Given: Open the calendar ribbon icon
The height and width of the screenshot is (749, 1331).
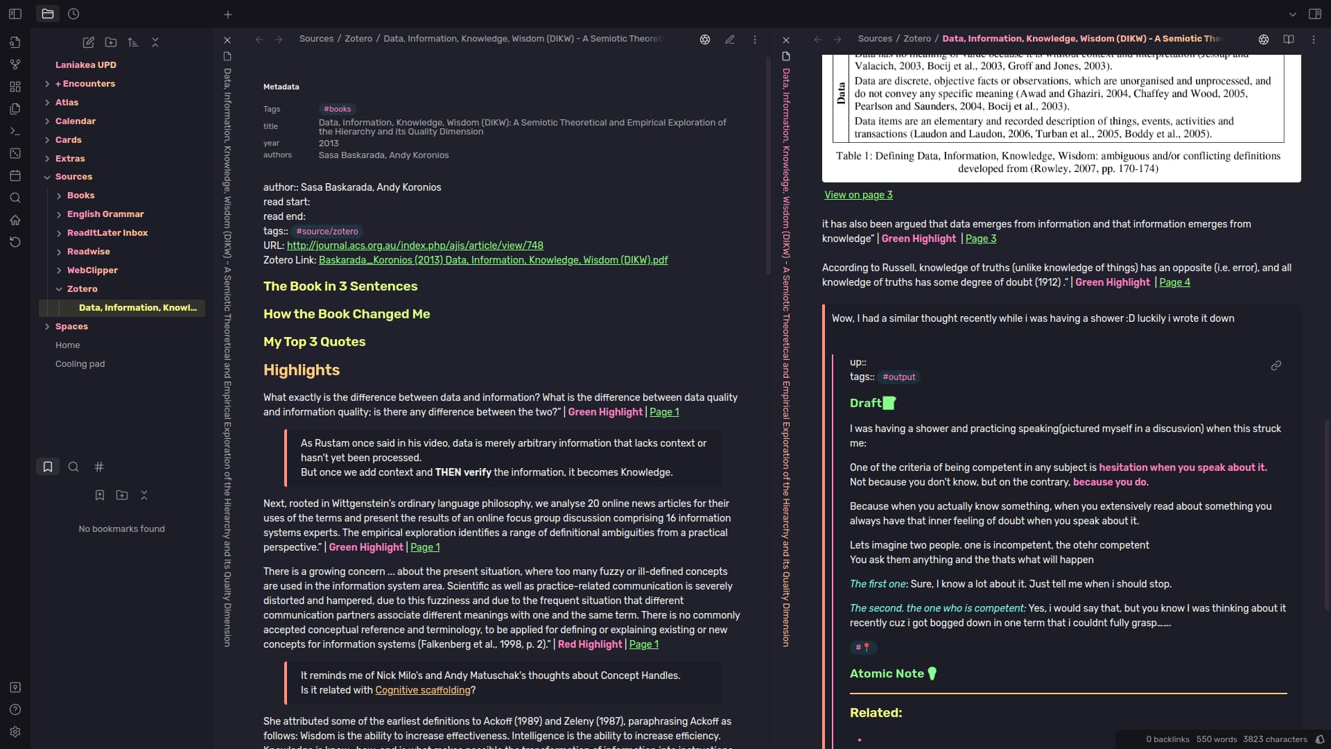Looking at the screenshot, I should (15, 175).
